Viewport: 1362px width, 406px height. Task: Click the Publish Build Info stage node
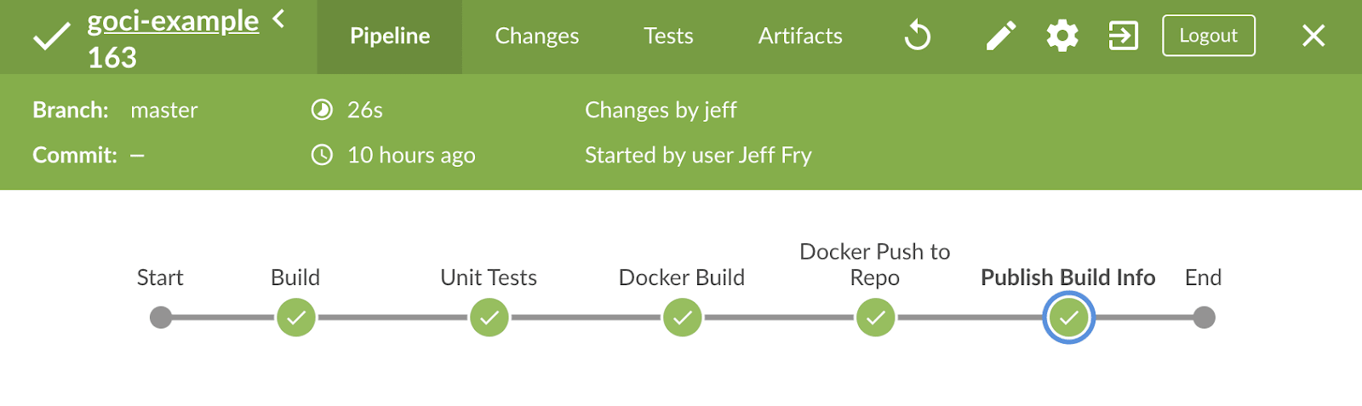(x=1069, y=317)
